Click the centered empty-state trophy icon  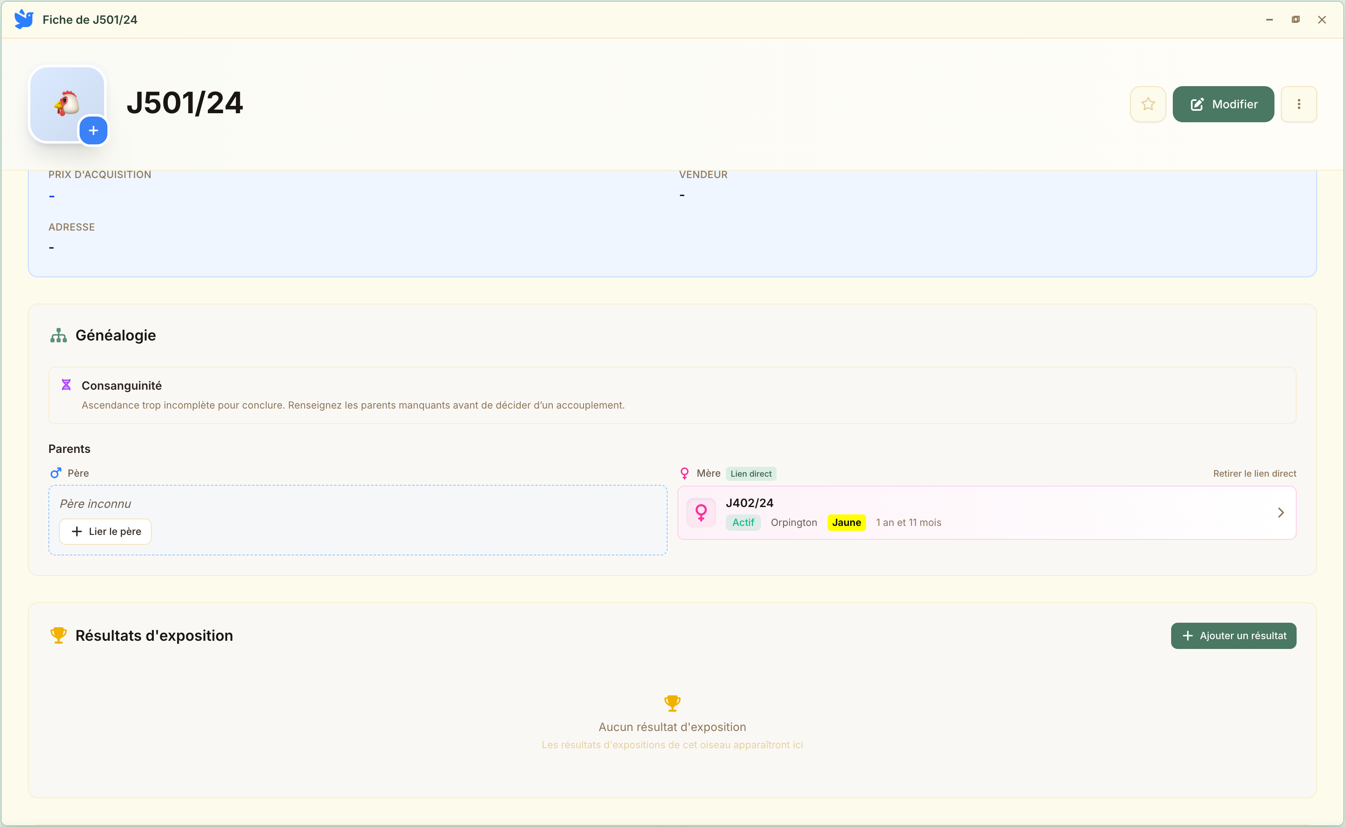click(x=672, y=703)
